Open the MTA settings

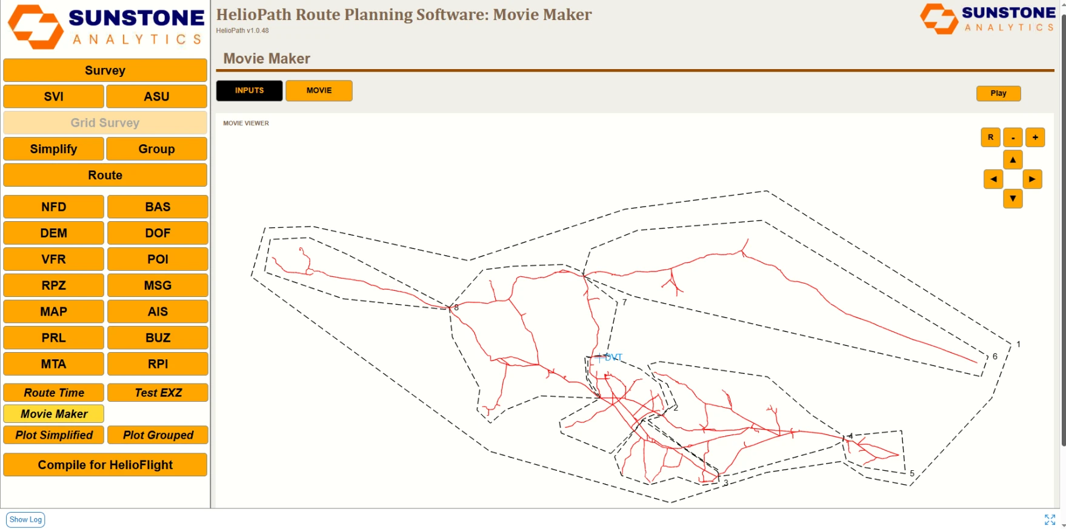pos(53,364)
